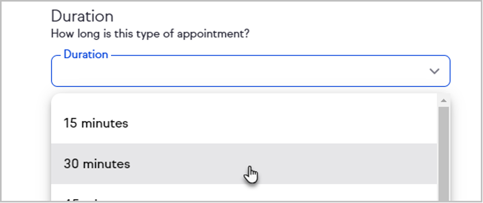Choose 30 minutes from the list
This screenshot has height=203, width=483.
click(244, 164)
